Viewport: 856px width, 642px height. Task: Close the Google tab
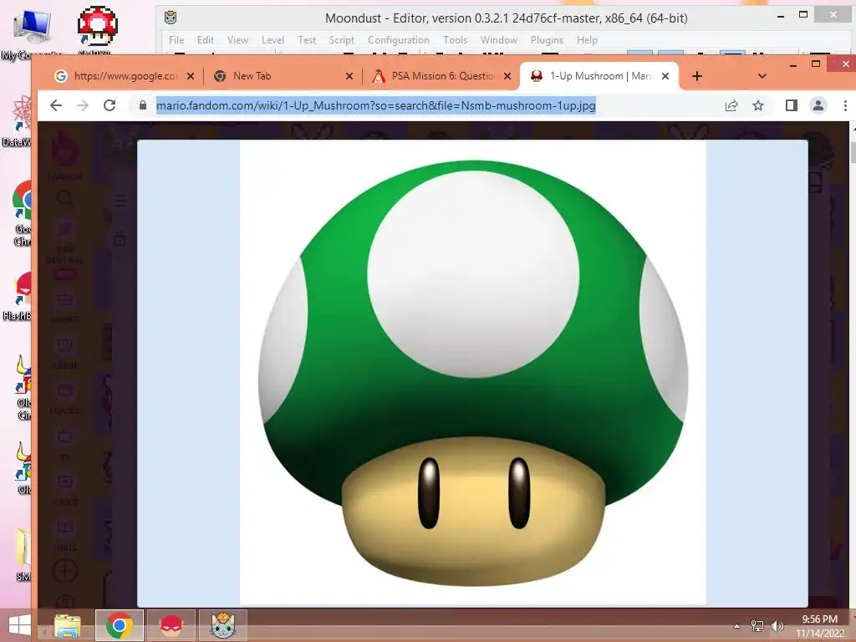click(191, 76)
